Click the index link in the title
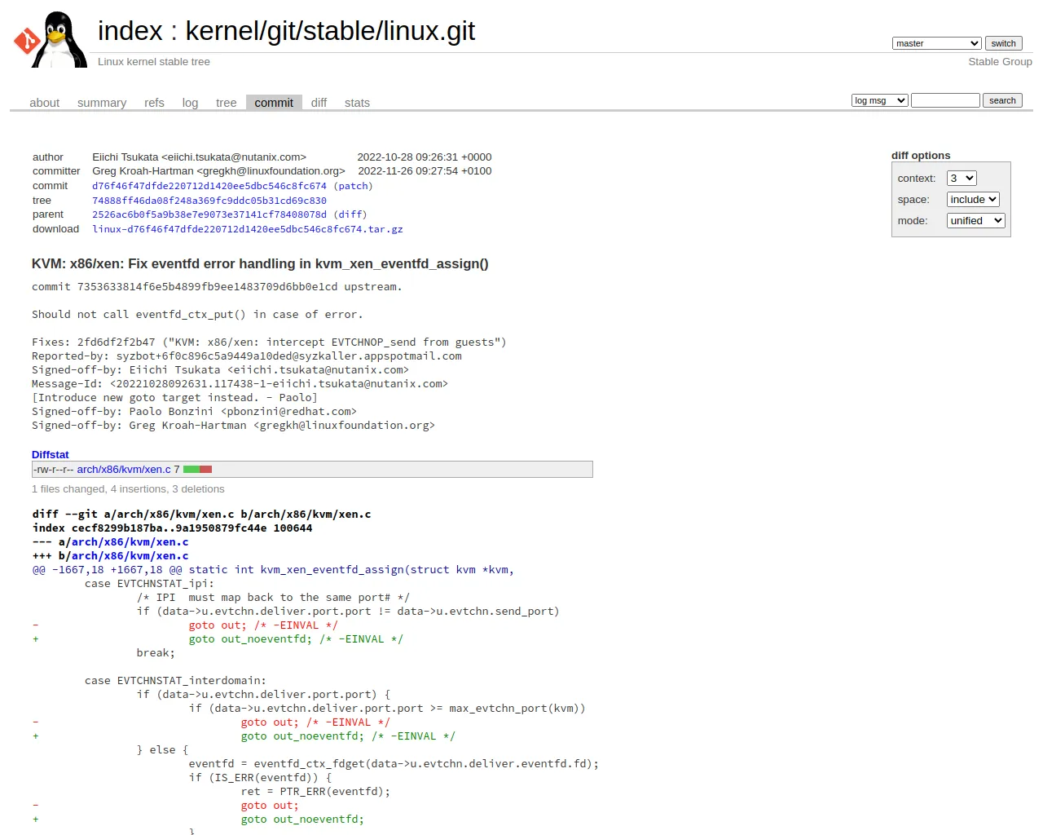 (130, 31)
